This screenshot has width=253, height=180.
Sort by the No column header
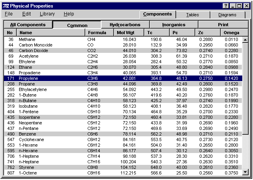[x=10, y=33]
